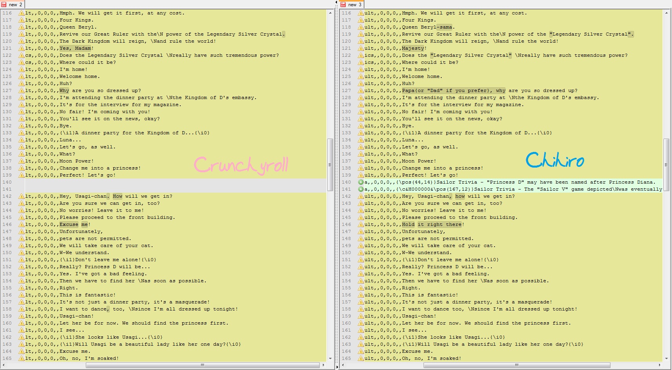672x370 pixels.
Task: Click warning icon on line 116 in new 2 pane
Action: [22, 13]
